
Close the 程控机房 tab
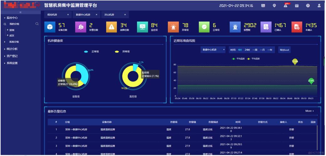[68, 15]
